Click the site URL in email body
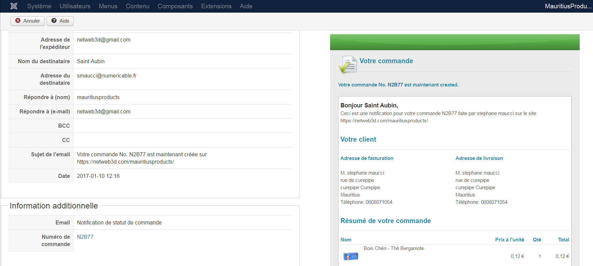The height and width of the screenshot is (266, 593). [x=384, y=121]
